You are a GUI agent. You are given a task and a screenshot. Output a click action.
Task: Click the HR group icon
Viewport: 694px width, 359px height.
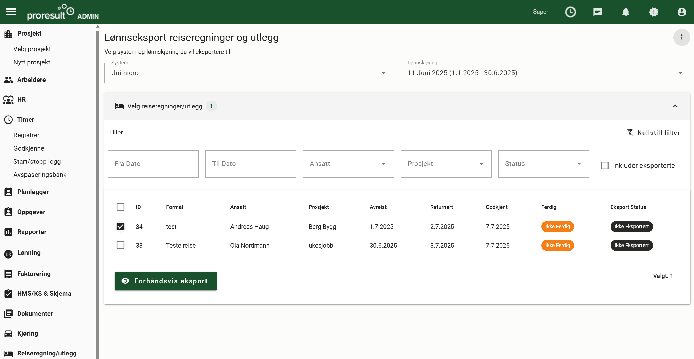coord(8,100)
